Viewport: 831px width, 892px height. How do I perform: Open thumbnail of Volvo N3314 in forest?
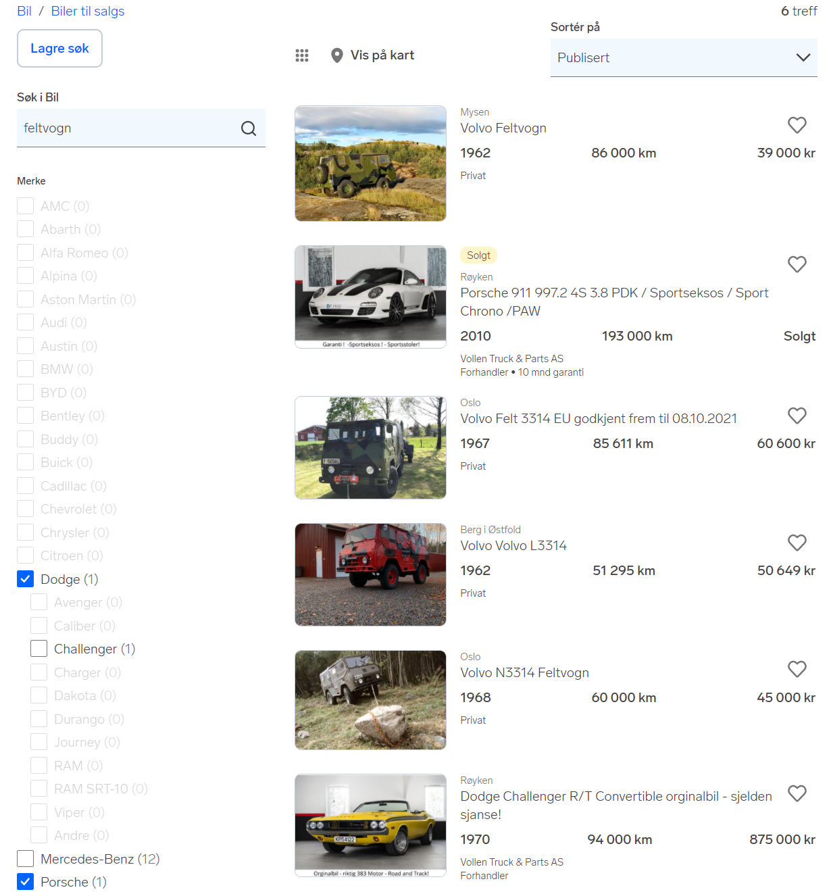(x=370, y=700)
